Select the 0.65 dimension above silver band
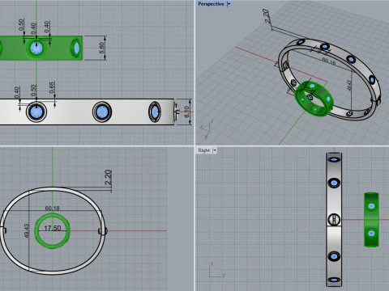 tap(52, 87)
